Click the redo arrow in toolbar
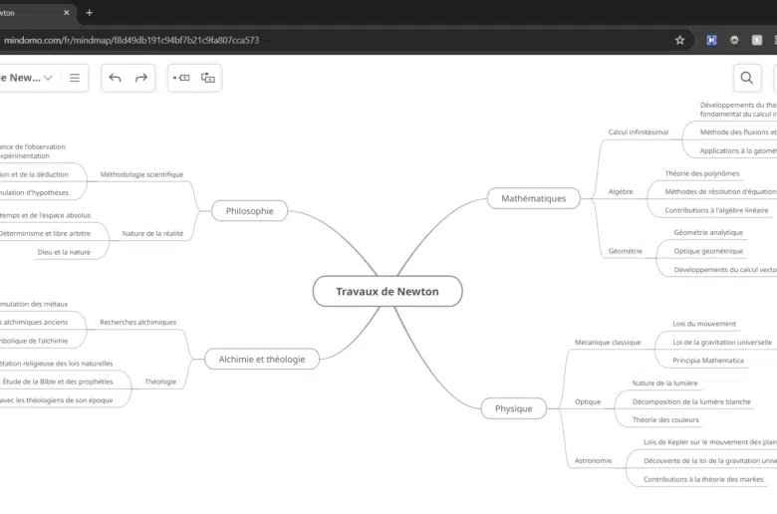This screenshot has height=514, width=777. (141, 78)
